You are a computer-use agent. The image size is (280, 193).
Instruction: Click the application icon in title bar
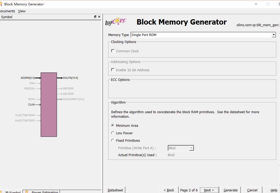click(1, 4)
